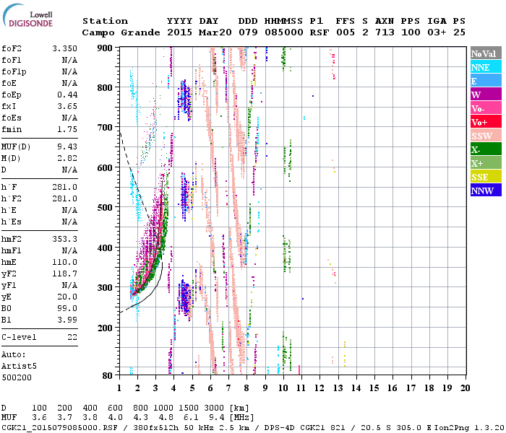This screenshot has width=506, height=433.
Task: Click the MUF value 3.6 for 100 km
Action: [x=39, y=418]
